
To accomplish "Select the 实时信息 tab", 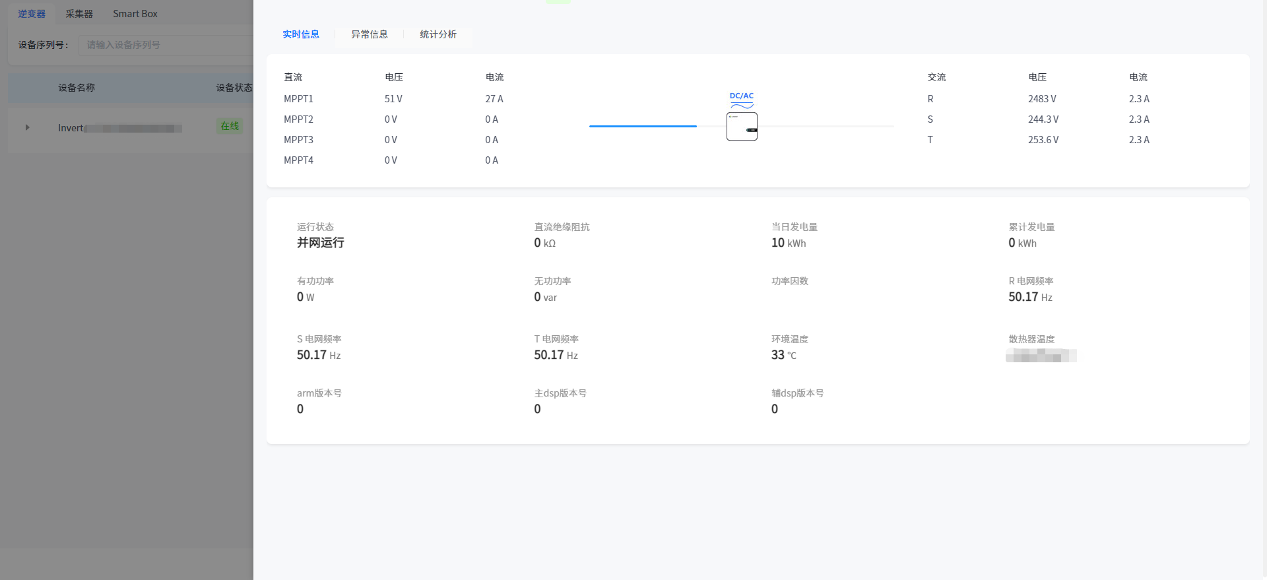I will click(x=301, y=34).
